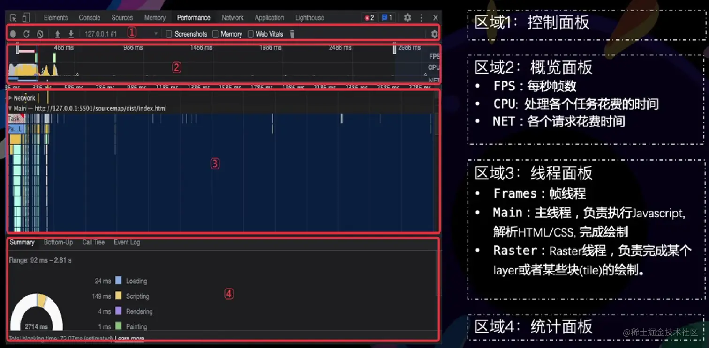The width and height of the screenshot is (709, 348).
Task: Click the left overview selection handle
Action: [x=18, y=48]
